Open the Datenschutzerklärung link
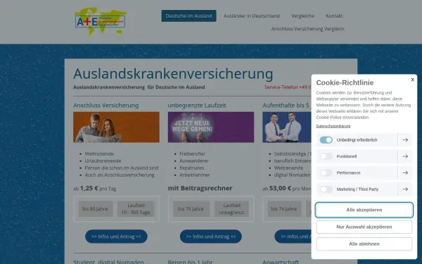Image resolution: width=422 pixels, height=264 pixels. click(333, 126)
